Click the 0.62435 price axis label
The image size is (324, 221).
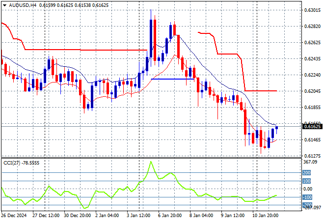coord(312,59)
